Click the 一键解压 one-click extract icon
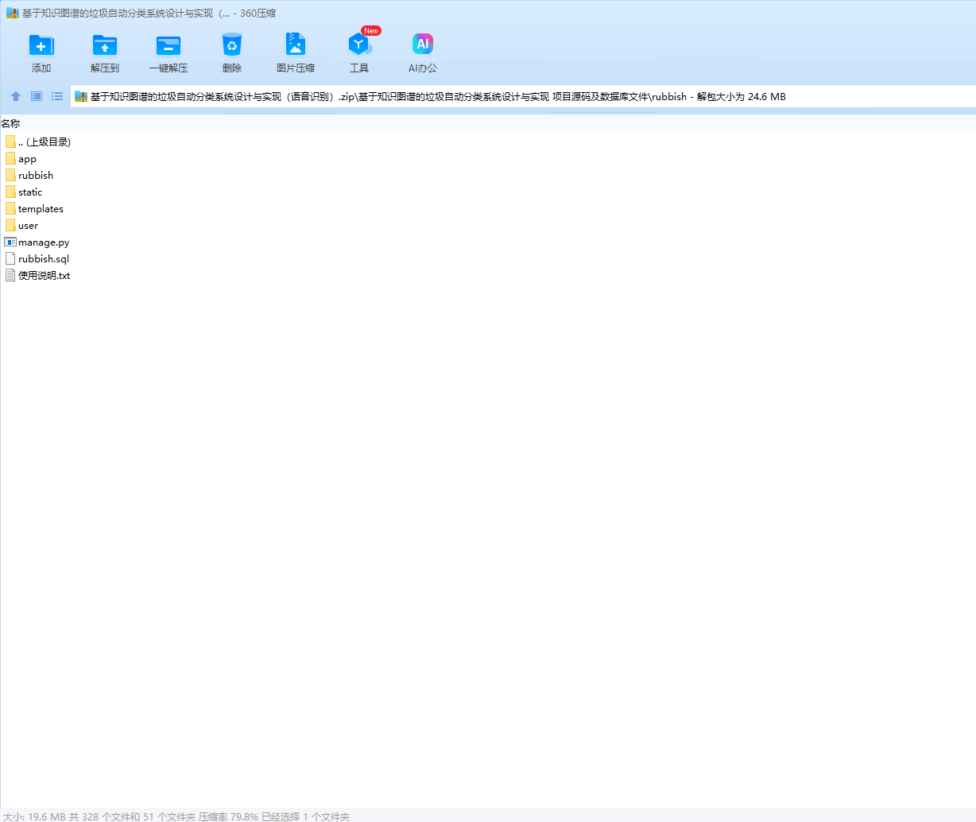The height and width of the screenshot is (822, 976). tap(168, 45)
